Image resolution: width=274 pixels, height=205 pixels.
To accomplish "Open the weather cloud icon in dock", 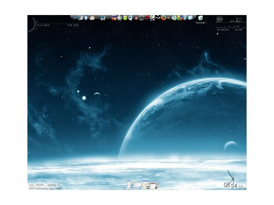I will click(92, 17).
